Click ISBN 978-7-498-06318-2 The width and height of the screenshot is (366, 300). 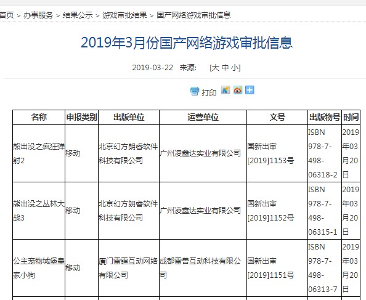(x=323, y=153)
